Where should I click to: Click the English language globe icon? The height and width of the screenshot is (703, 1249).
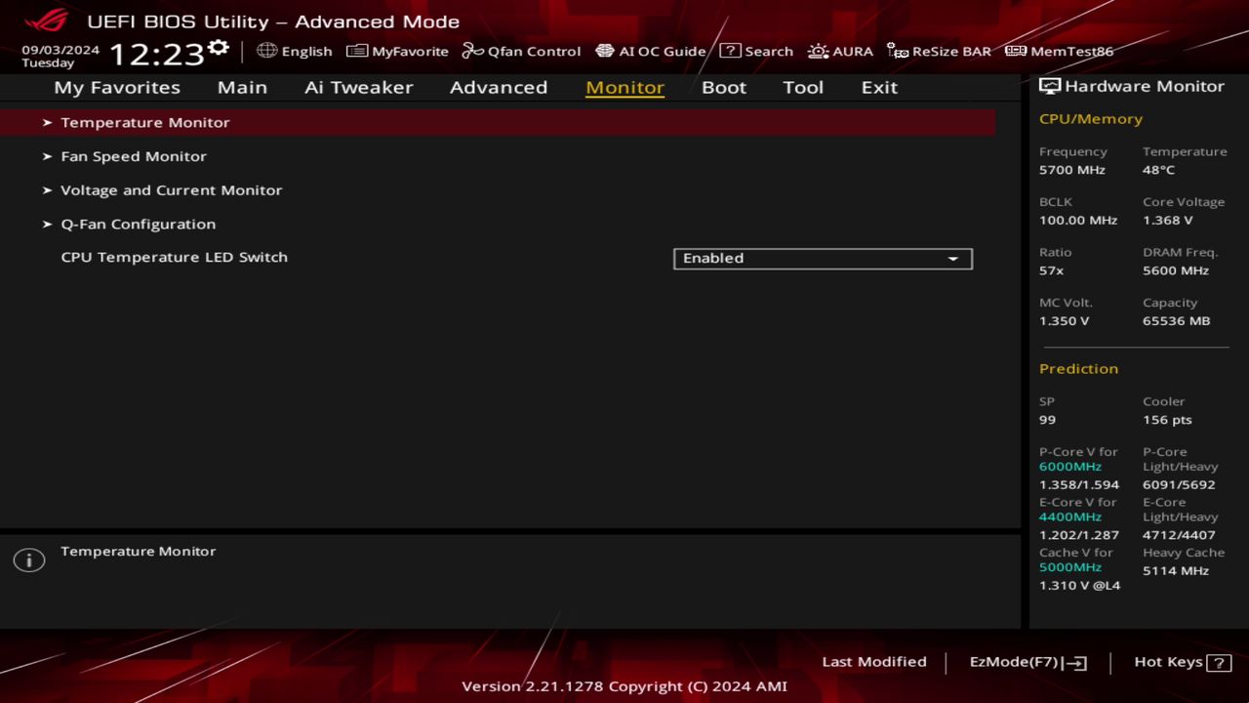point(266,51)
